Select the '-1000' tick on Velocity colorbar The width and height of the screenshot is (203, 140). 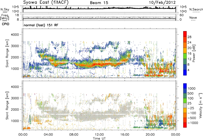[193, 123]
